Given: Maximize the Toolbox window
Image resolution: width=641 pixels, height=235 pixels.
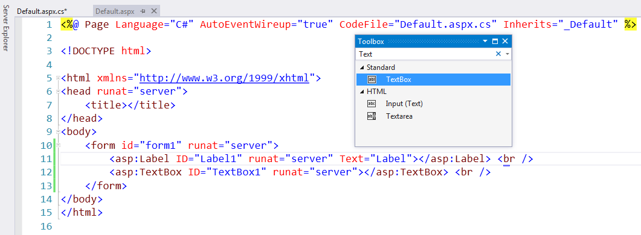Looking at the screenshot, I should click(x=495, y=41).
